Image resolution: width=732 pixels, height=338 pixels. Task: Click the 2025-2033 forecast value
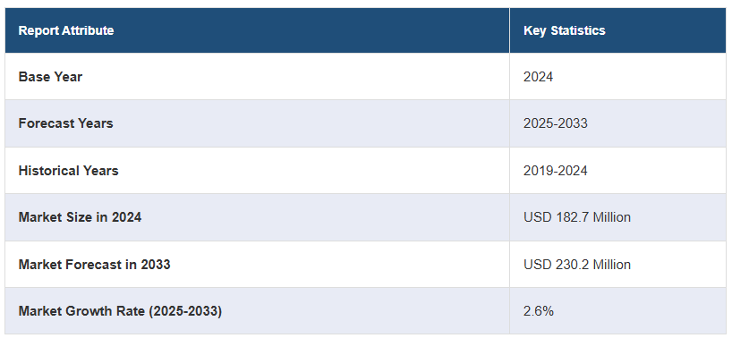coord(556,123)
